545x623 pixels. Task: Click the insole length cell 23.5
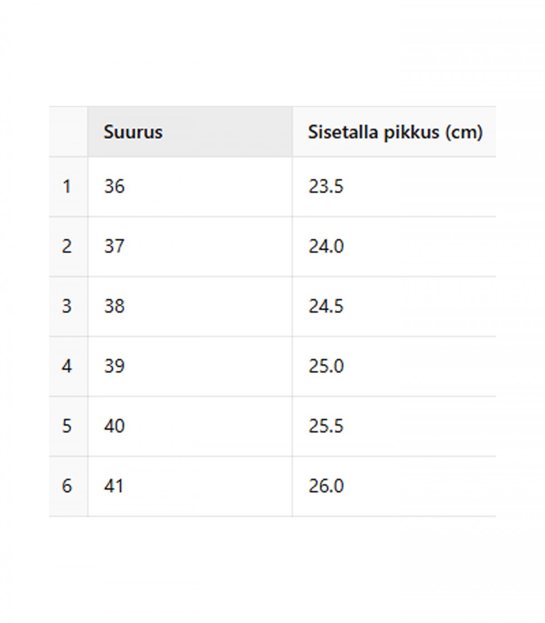tap(394, 187)
